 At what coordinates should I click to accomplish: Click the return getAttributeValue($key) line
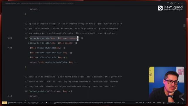pos(53,62)
